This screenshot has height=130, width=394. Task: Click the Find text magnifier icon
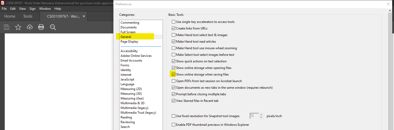pos(53,27)
